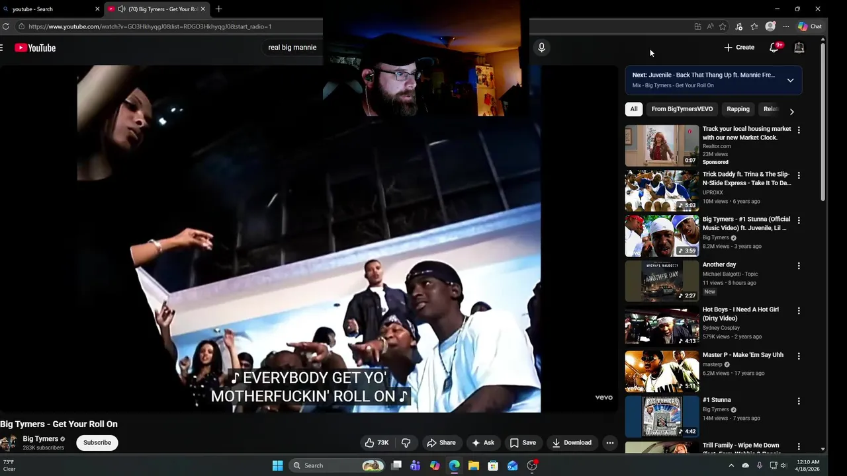The image size is (847, 476).
Task: Click the 283K subscribers text
Action: pyautogui.click(x=44, y=448)
